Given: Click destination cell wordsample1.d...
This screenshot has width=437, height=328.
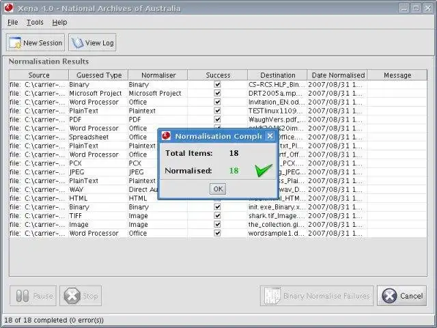Looking at the screenshot, I should point(277,233).
